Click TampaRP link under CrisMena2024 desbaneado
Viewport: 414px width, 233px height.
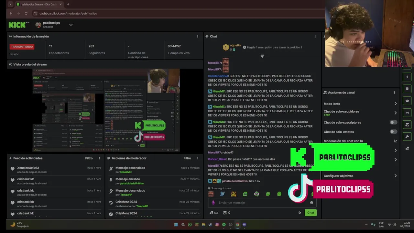pos(142,206)
